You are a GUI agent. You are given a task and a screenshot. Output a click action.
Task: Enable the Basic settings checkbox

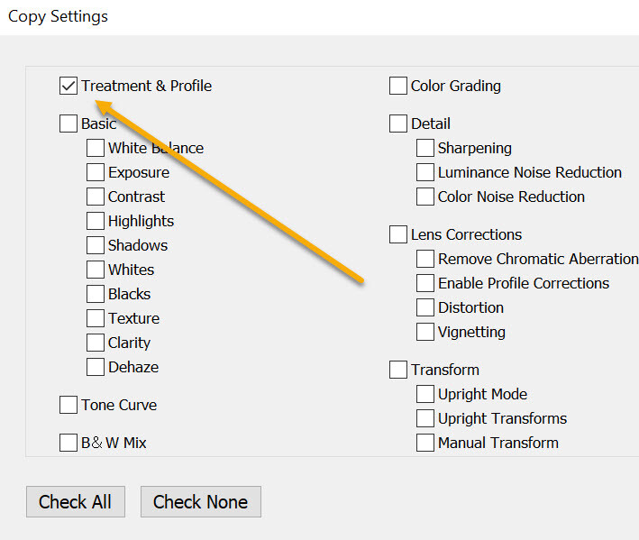(x=68, y=124)
